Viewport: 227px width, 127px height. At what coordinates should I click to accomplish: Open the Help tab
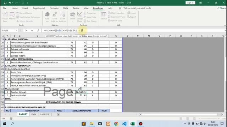(110, 8)
